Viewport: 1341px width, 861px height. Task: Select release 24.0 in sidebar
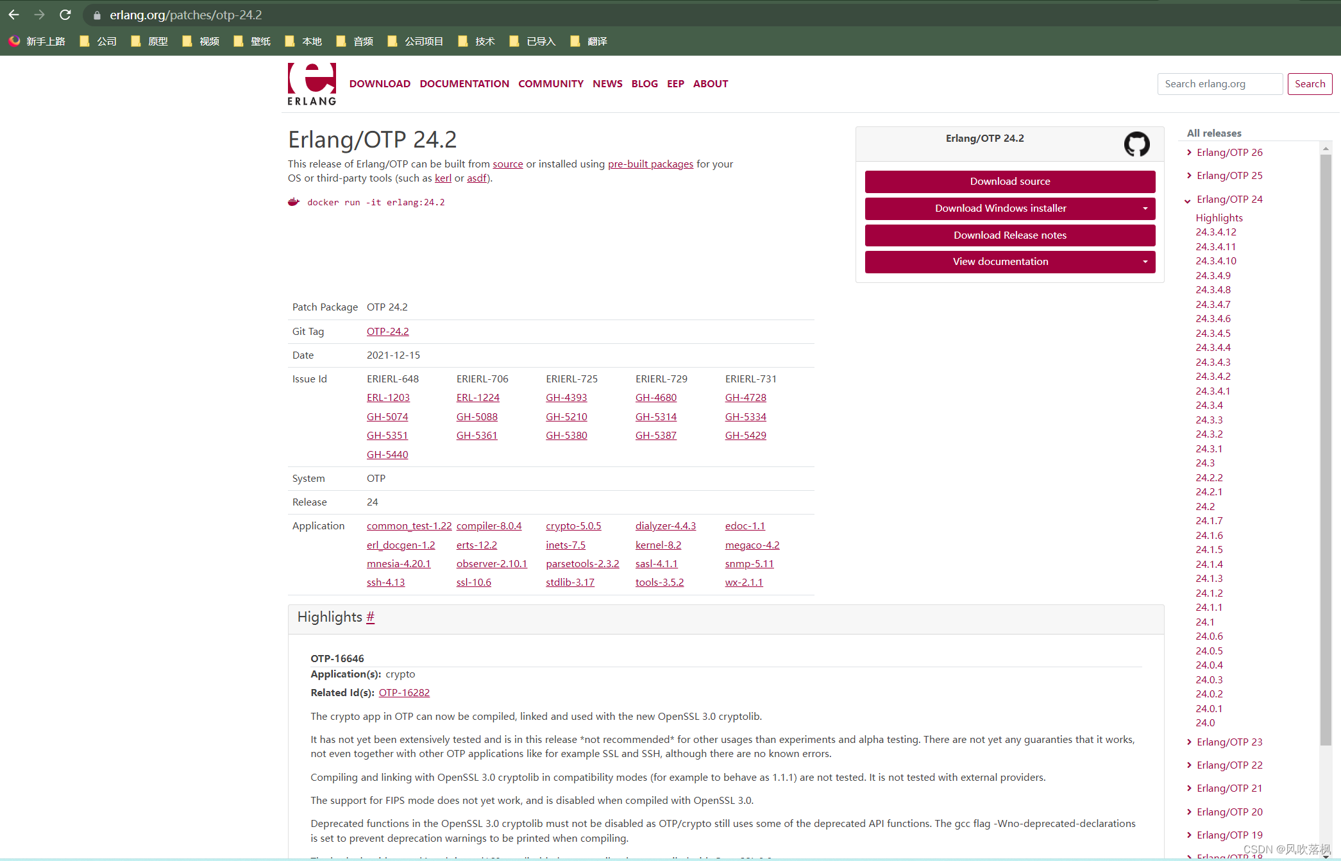click(x=1205, y=722)
